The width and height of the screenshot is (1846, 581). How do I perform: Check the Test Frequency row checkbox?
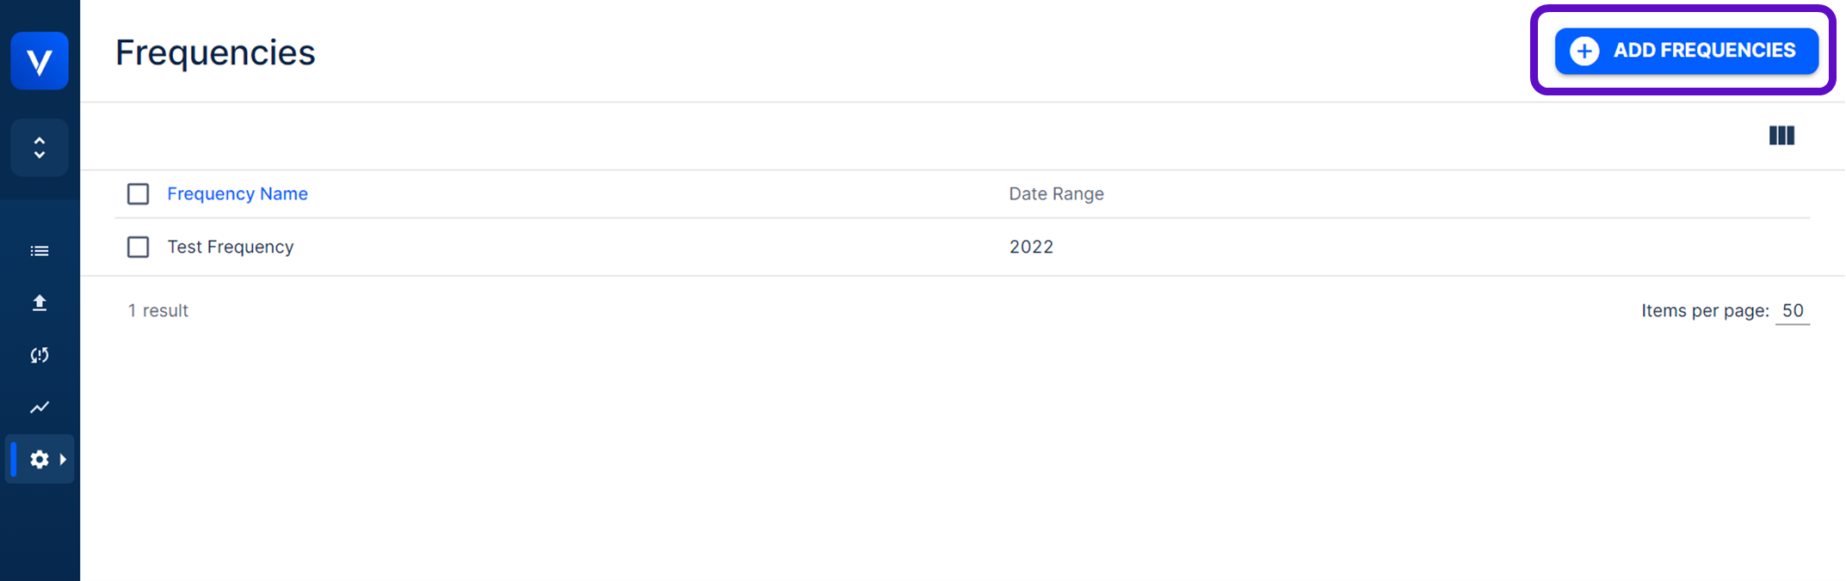coord(138,248)
